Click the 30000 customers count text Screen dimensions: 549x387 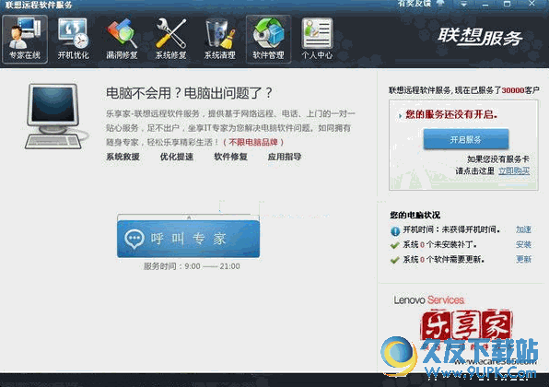pos(513,90)
